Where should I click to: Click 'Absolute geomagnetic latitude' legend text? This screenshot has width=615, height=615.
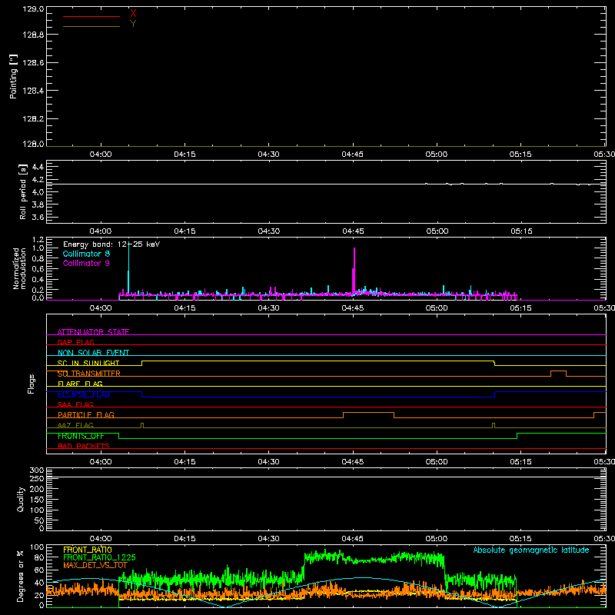click(x=531, y=550)
